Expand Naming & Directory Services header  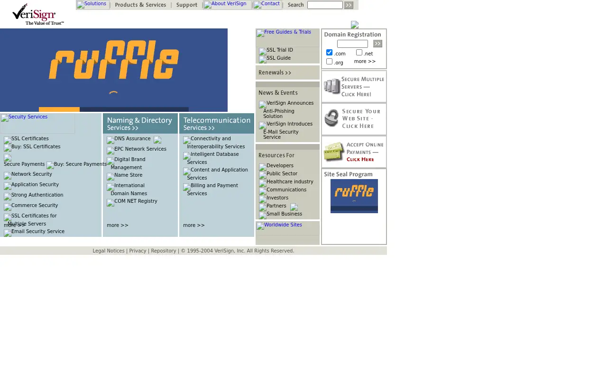click(x=140, y=123)
